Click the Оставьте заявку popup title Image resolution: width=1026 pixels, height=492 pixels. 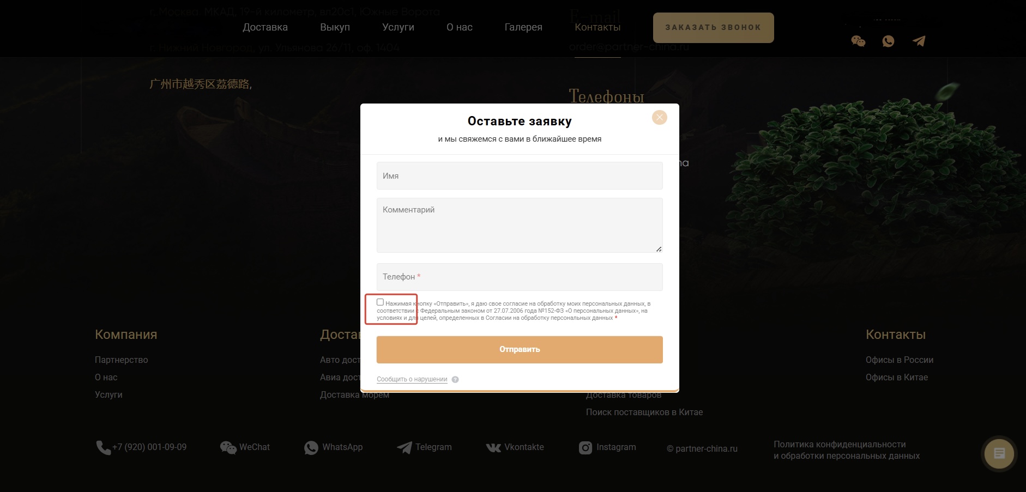coord(520,121)
